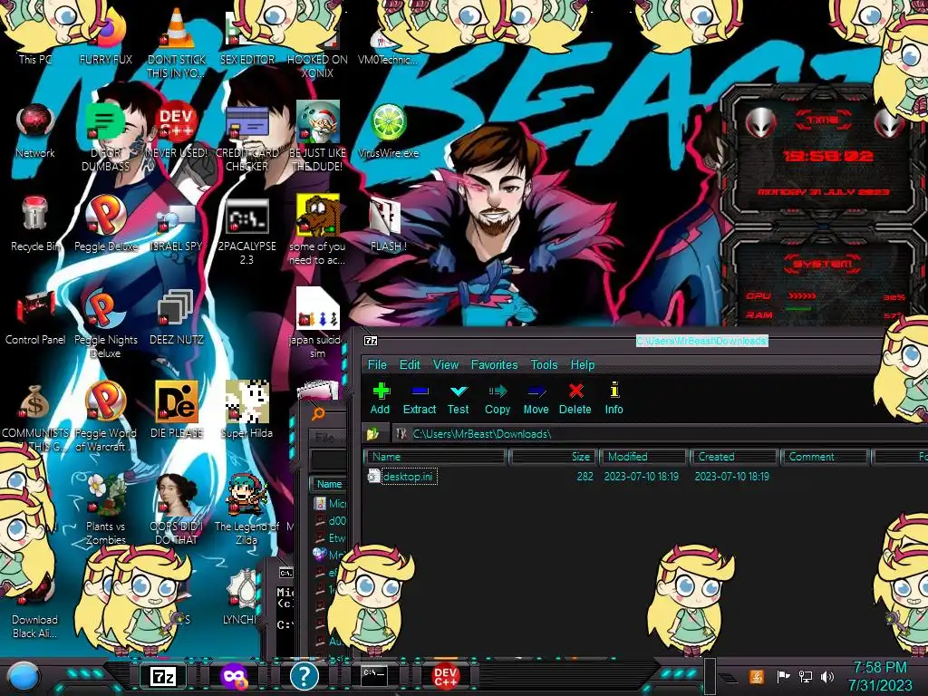Select the SEX EDITOR desktop icon
The image size is (928, 696).
tap(247, 36)
